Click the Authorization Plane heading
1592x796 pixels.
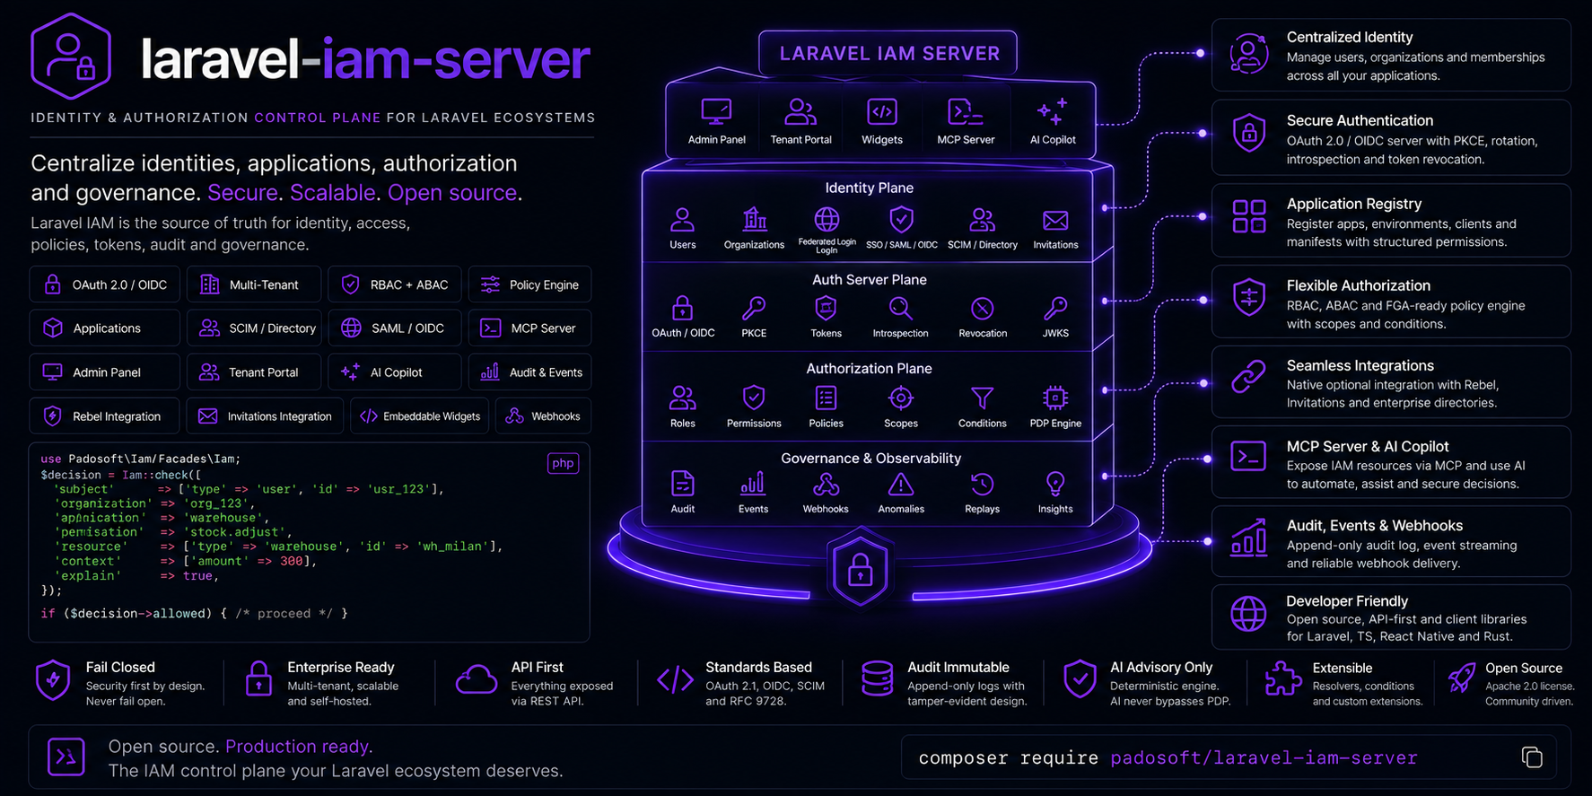(x=869, y=368)
